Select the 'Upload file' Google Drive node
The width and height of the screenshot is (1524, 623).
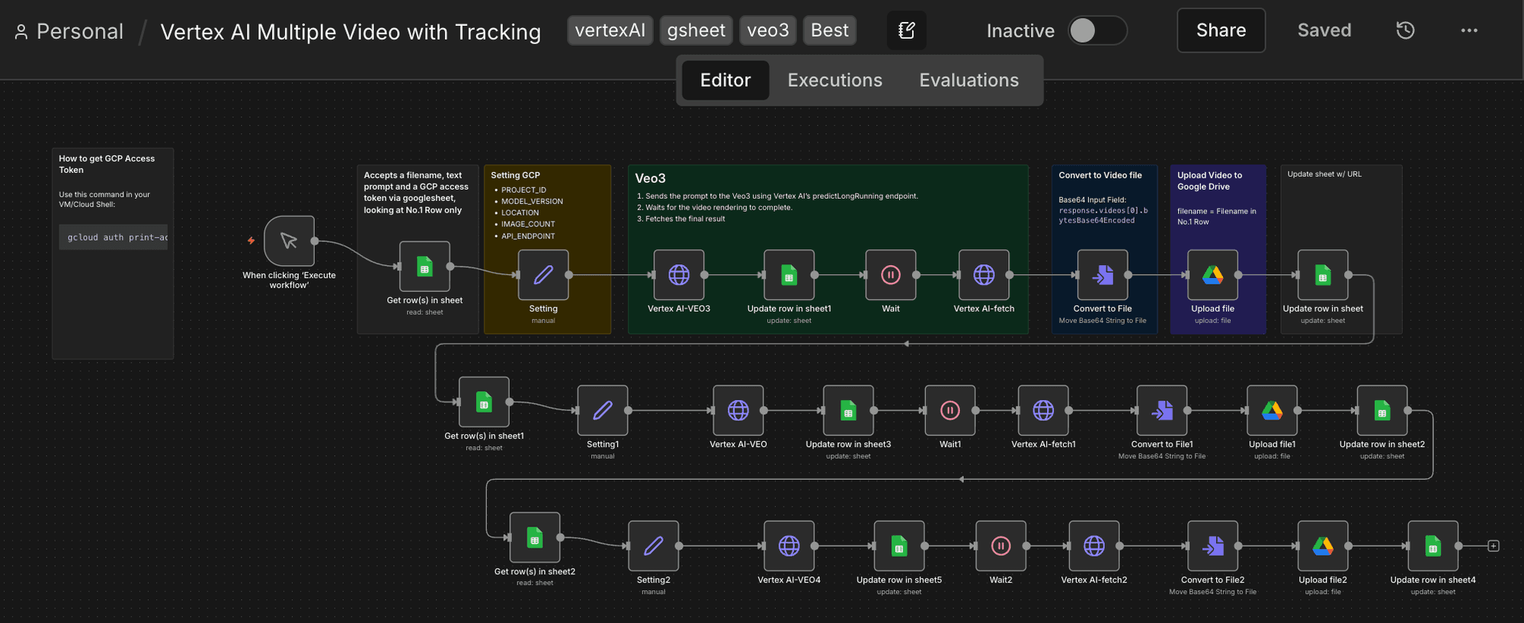[x=1212, y=275]
